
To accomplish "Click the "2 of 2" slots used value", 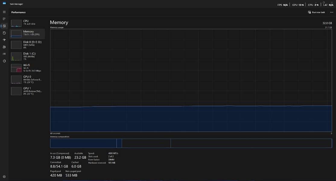I will 111,157.
